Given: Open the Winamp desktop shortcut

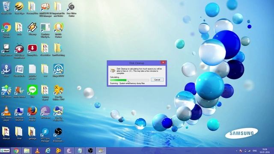Looking at the screenshot, I should (33, 29).
